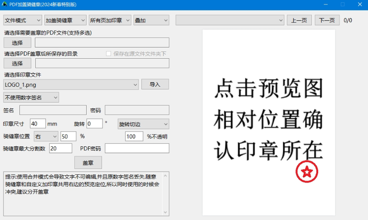The height and width of the screenshot is (220, 368).
Task: Focus the 签名 input field
Action: tap(53, 110)
